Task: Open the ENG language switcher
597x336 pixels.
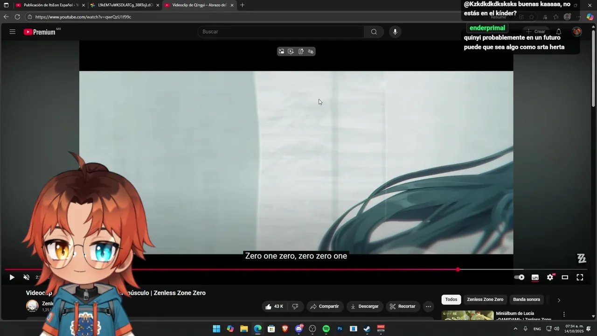Action: coord(537,329)
